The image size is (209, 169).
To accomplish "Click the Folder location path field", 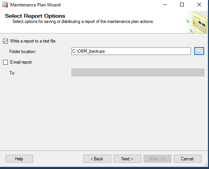I will [x=131, y=51].
